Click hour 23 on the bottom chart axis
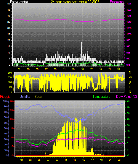The image size is (138, 164). pos(119,160)
